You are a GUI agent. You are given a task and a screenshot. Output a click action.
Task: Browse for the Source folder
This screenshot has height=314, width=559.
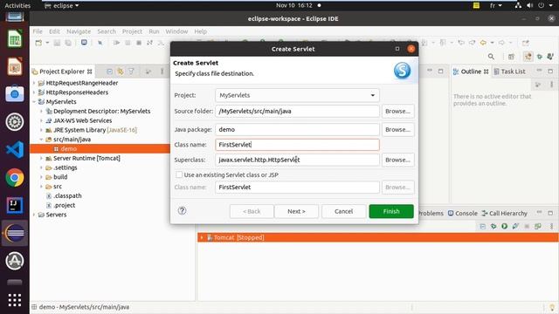point(398,111)
